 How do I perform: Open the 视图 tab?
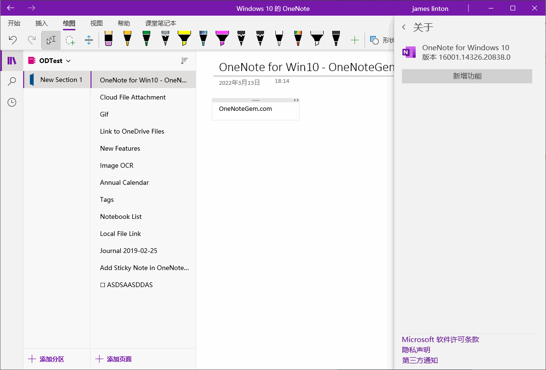click(x=97, y=23)
